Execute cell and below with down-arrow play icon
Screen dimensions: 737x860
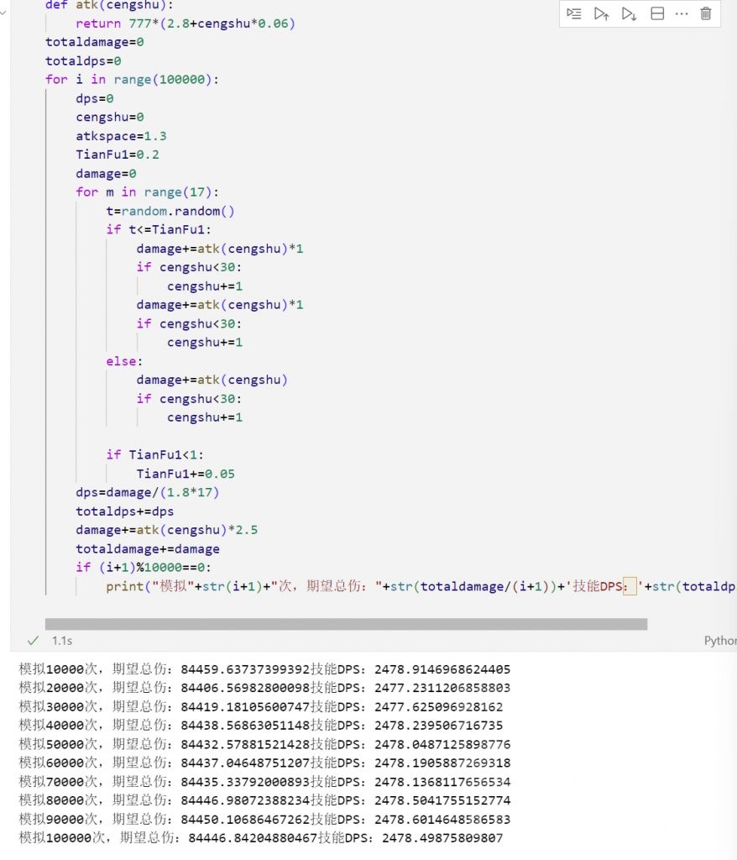(628, 14)
